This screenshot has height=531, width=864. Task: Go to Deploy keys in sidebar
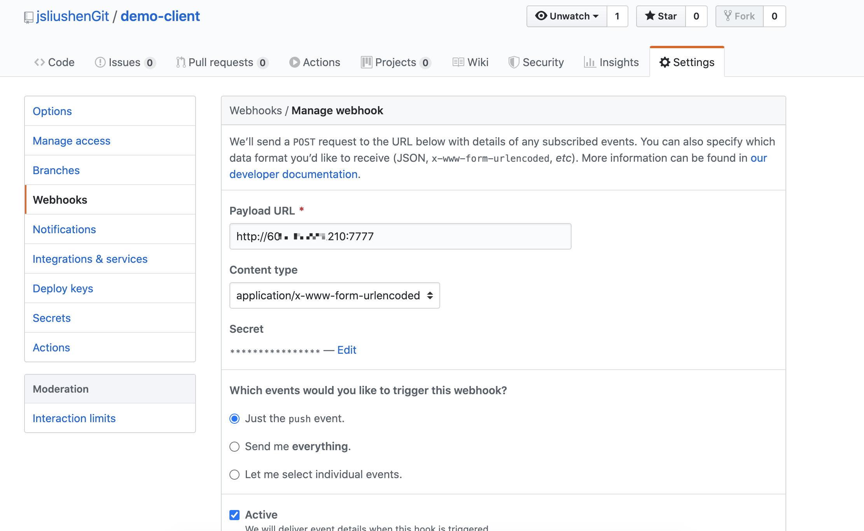point(63,288)
